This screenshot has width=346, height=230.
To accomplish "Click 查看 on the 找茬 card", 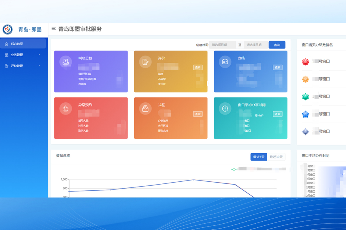I will tap(198, 114).
